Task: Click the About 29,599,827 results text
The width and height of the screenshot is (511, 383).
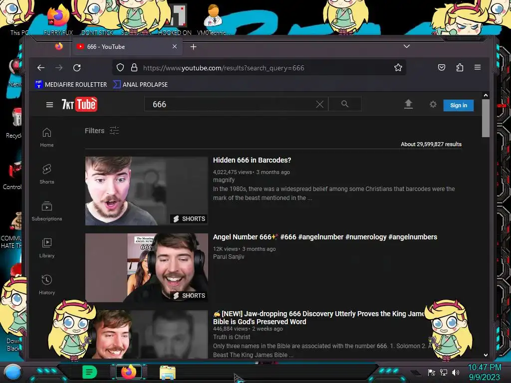Action: tap(431, 144)
